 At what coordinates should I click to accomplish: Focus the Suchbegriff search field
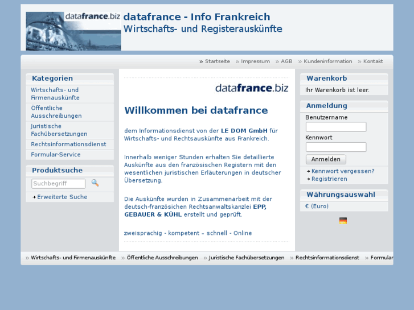[58, 184]
